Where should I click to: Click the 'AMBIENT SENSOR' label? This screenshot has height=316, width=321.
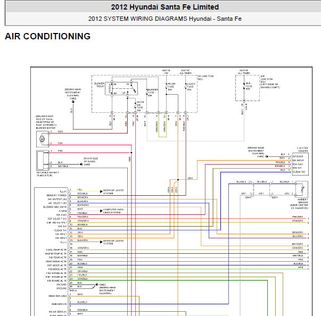(x=302, y=201)
